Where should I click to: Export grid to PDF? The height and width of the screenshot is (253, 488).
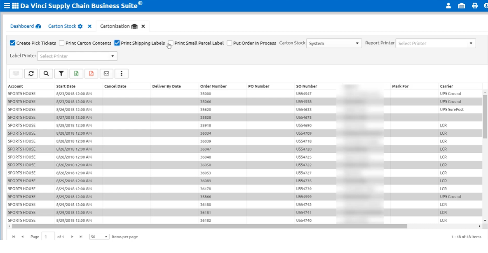(x=91, y=74)
